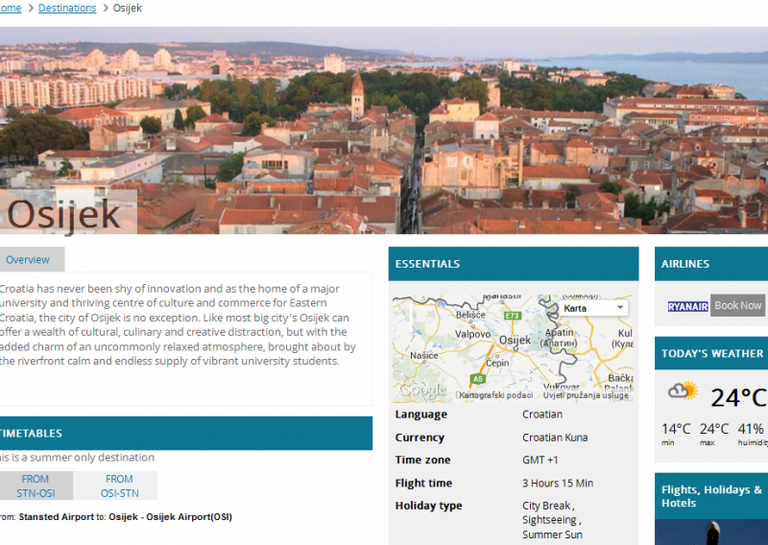
Task: Click the Book Now button
Action: tap(737, 305)
